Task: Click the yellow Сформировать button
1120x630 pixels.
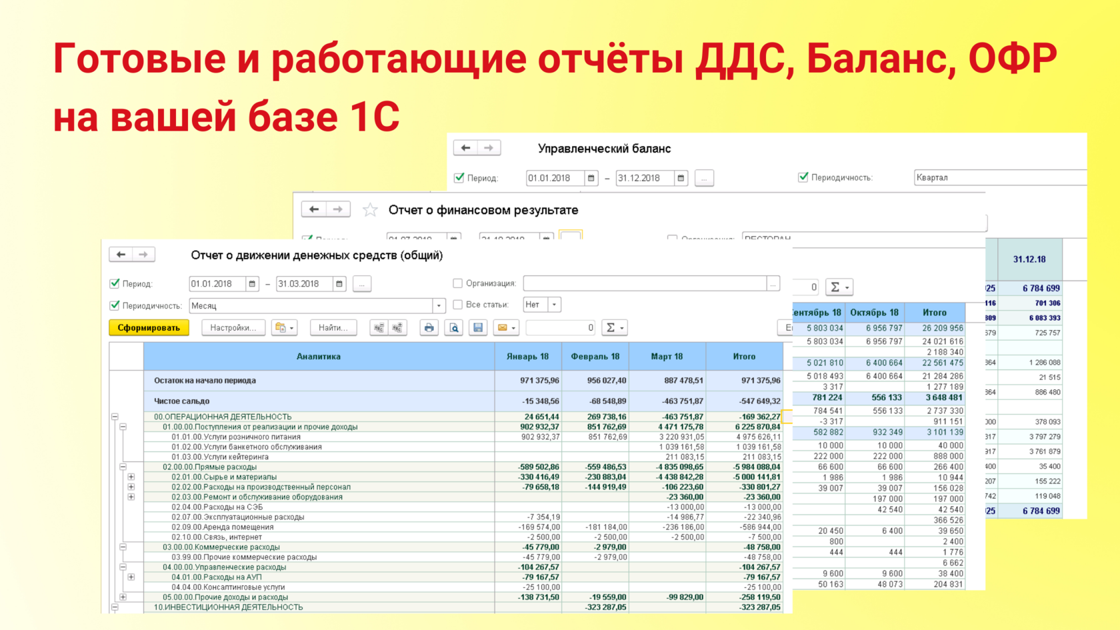Action: pyautogui.click(x=149, y=327)
